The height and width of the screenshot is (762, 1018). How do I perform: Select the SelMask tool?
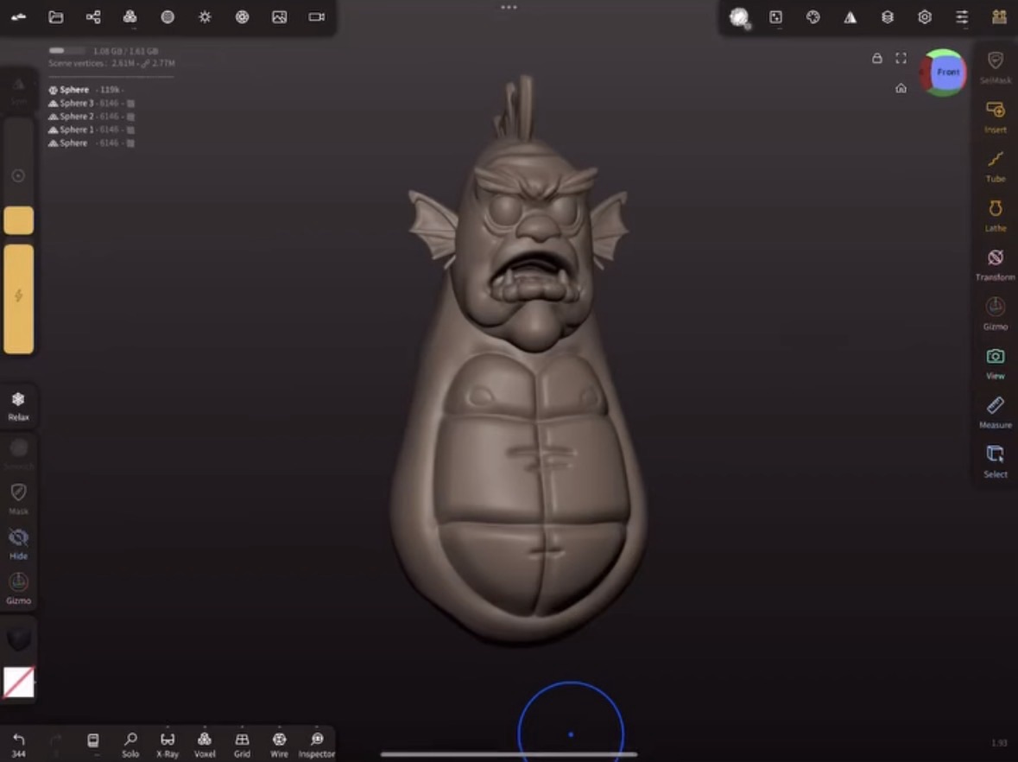pos(995,66)
